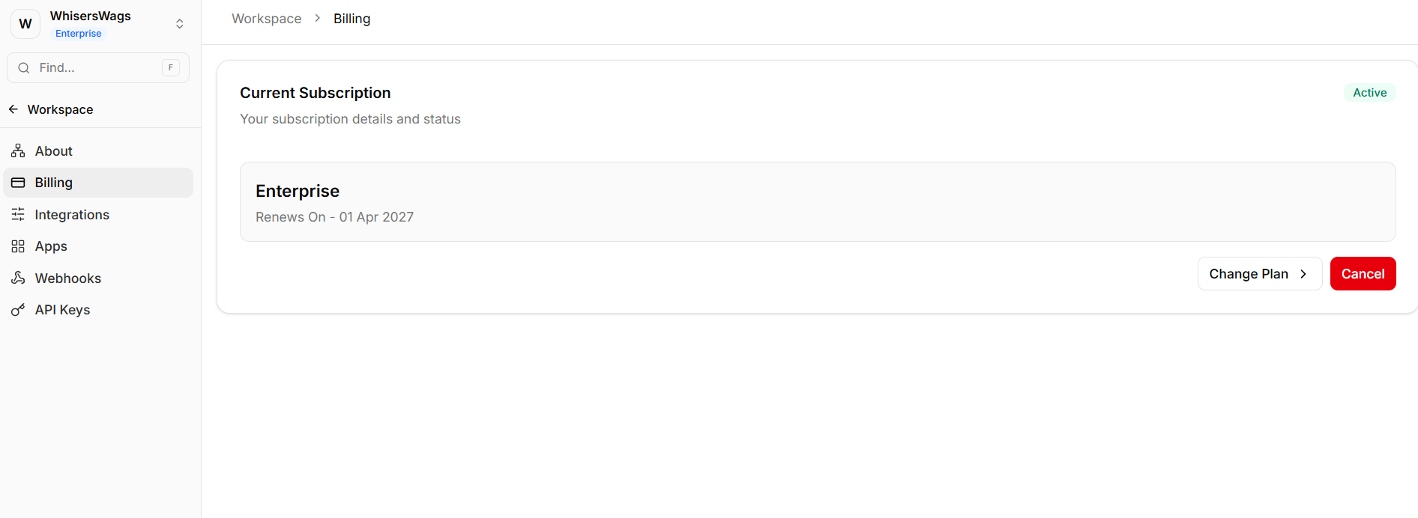Click the breadcrumb separator chevron
Image resolution: width=1418 pixels, height=518 pixels.
(x=318, y=18)
